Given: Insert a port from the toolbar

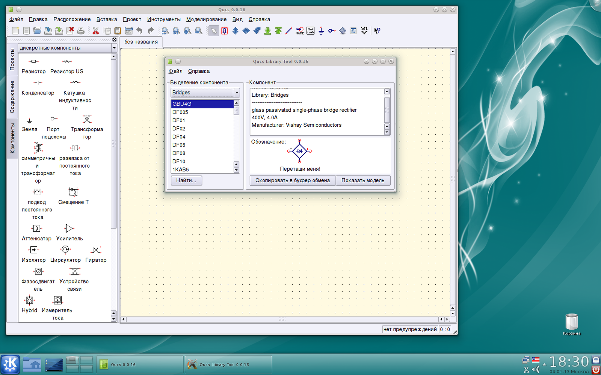Looking at the screenshot, I should [x=332, y=31].
